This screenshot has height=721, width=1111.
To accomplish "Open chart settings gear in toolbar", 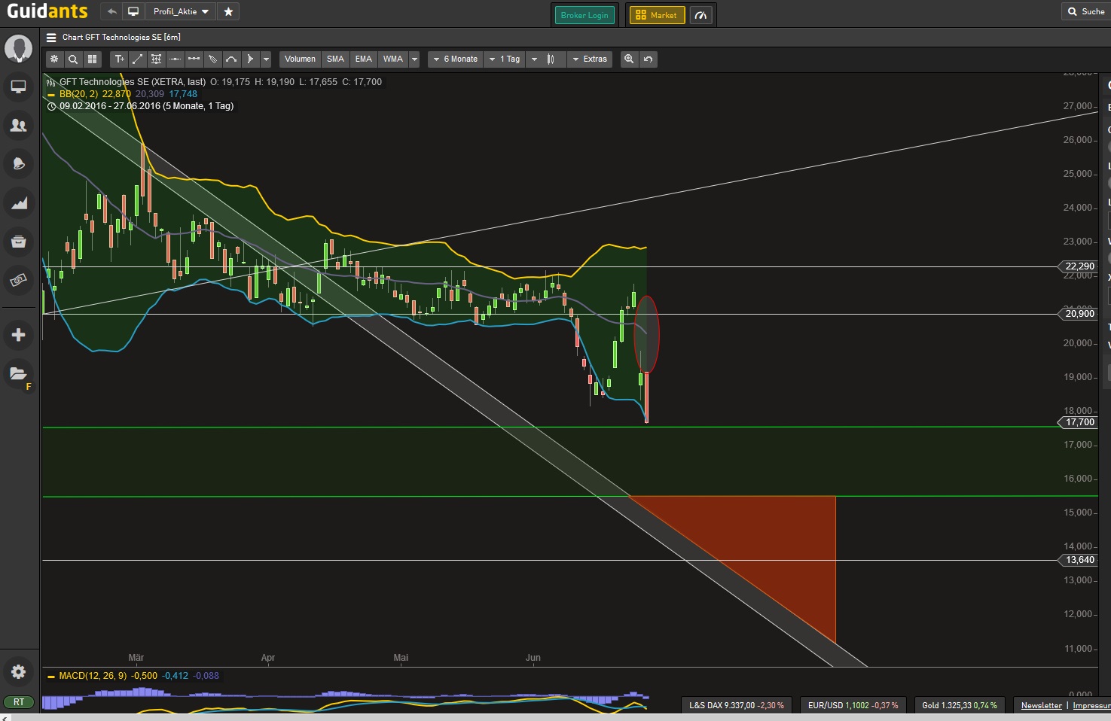I will [x=54, y=59].
